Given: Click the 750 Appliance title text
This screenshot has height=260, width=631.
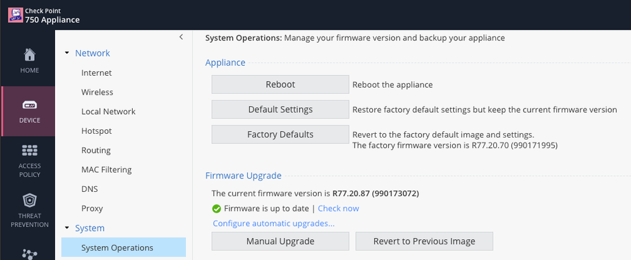Looking at the screenshot, I should pyautogui.click(x=52, y=20).
